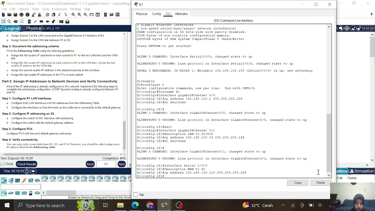Image resolution: width=375 pixels, height=211 pixels.
Task: Click the Paste button in CLI window
Action: (321, 183)
